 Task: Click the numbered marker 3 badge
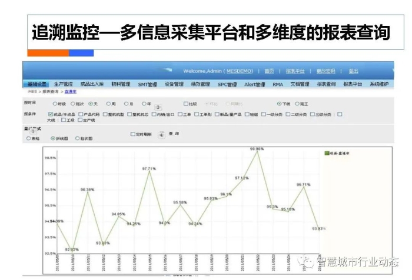(x=158, y=108)
